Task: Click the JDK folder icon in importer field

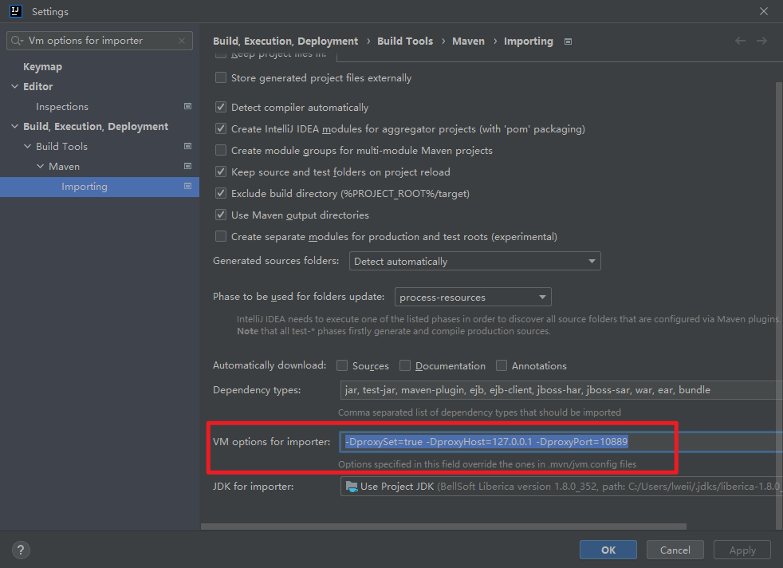Action: tap(352, 487)
